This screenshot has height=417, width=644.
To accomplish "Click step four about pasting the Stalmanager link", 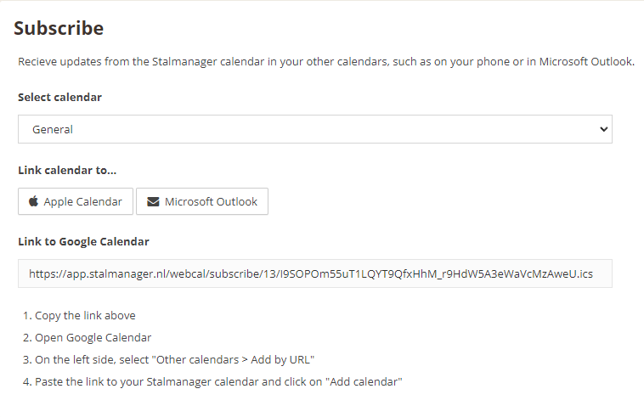I will coord(212,382).
